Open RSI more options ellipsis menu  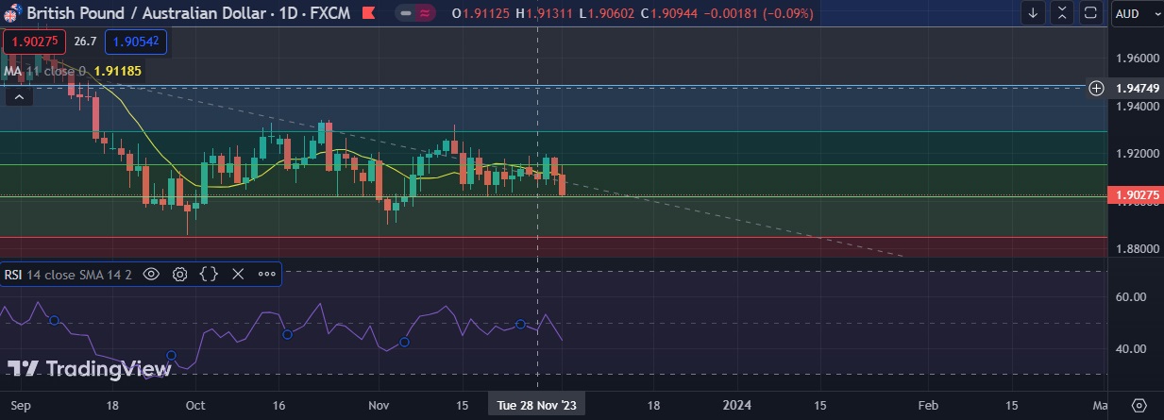(266, 275)
